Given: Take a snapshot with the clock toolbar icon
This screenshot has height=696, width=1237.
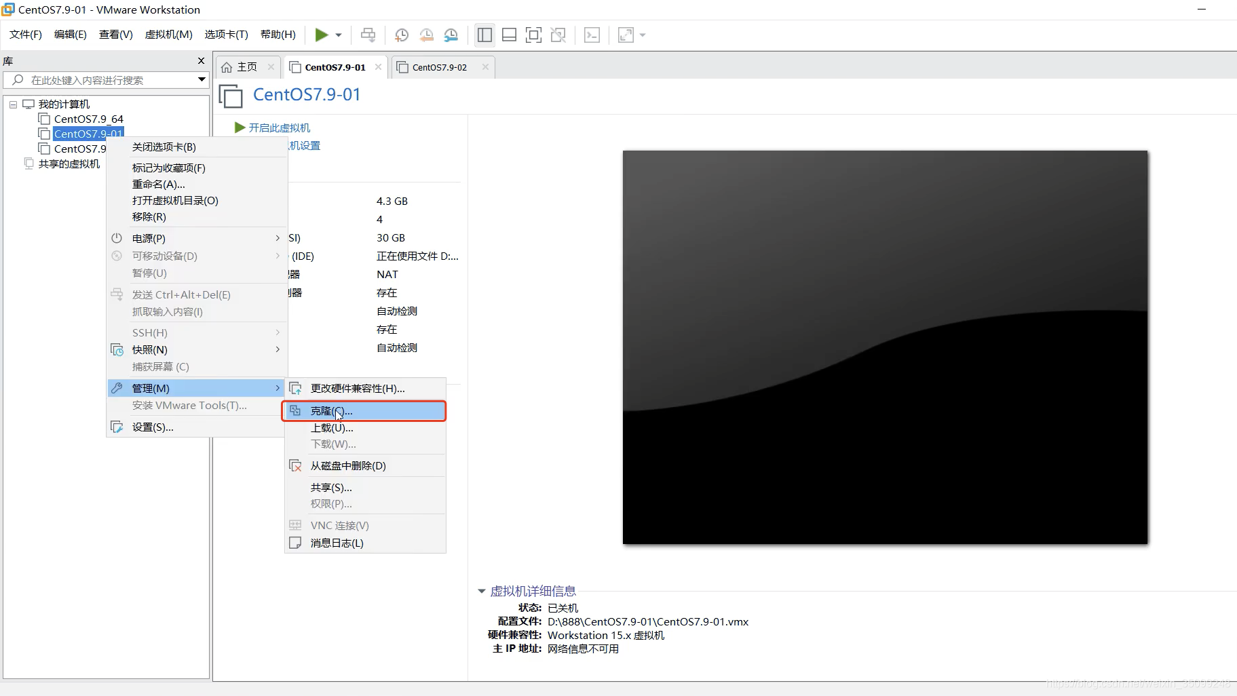Looking at the screenshot, I should 401,35.
